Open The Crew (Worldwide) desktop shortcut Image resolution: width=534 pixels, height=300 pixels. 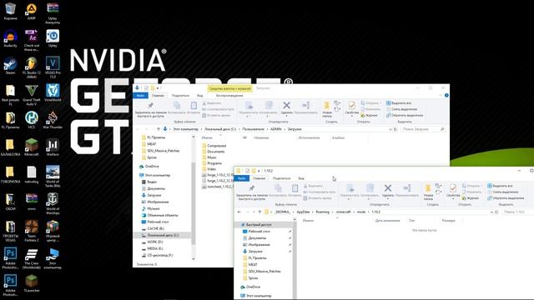[x=32, y=257]
